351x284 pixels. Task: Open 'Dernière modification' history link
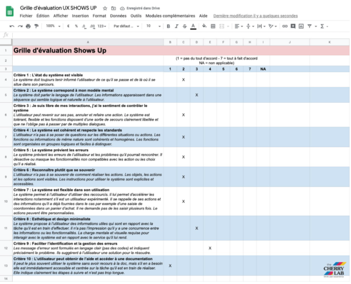click(x=256, y=16)
